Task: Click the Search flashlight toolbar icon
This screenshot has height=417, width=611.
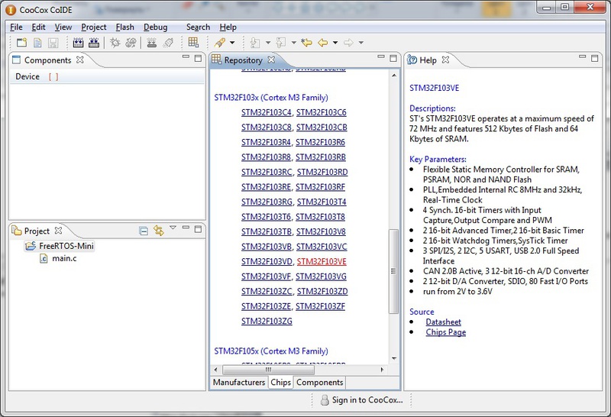Action: pos(220,43)
